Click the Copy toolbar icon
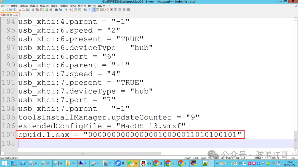298x167 pixels. (x=37, y=10)
